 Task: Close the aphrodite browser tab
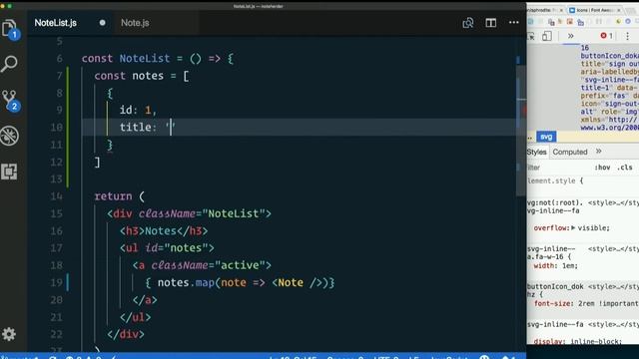(x=561, y=10)
